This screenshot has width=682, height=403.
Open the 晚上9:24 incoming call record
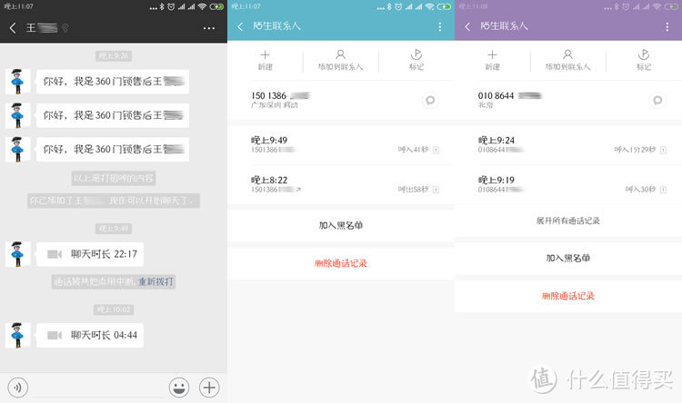point(568,144)
